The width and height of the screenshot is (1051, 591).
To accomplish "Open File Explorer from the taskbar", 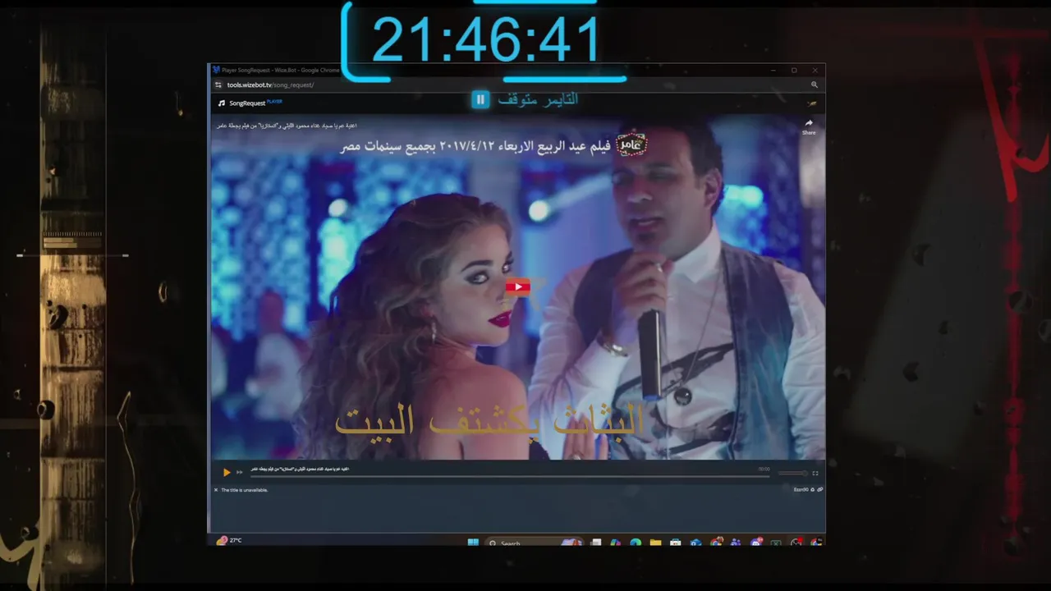I will point(655,543).
